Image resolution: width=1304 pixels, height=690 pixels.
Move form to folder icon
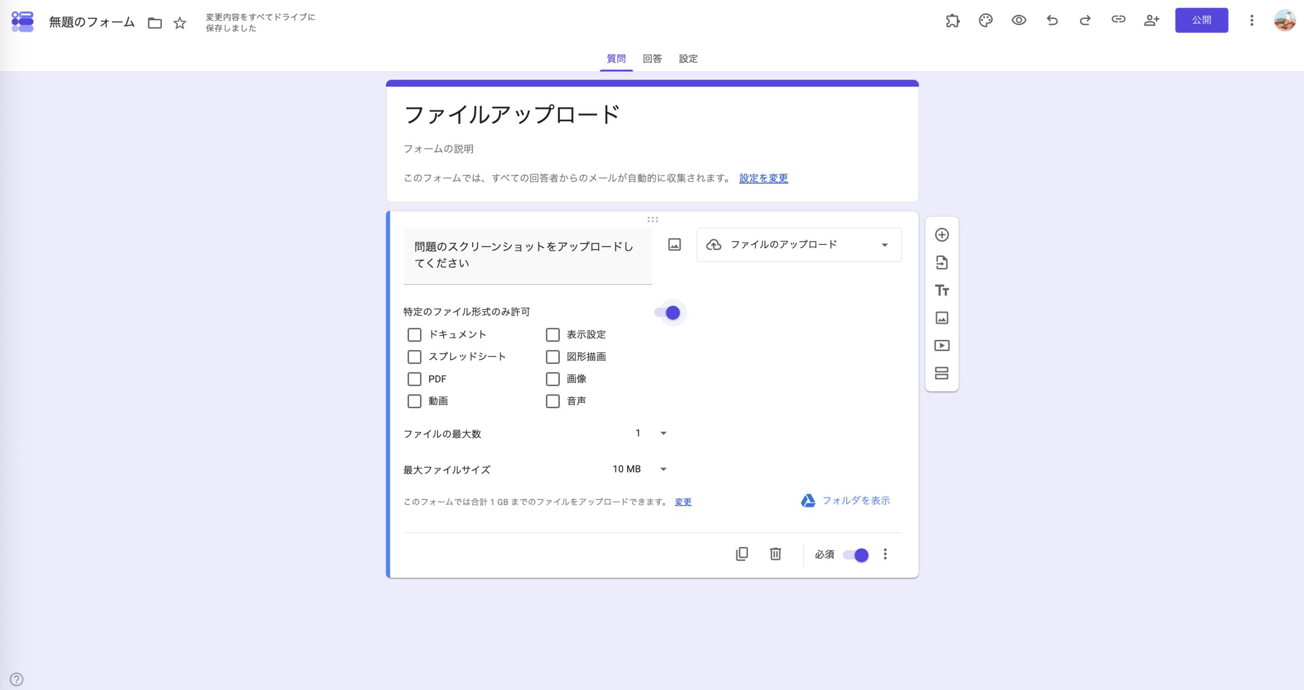coord(155,23)
